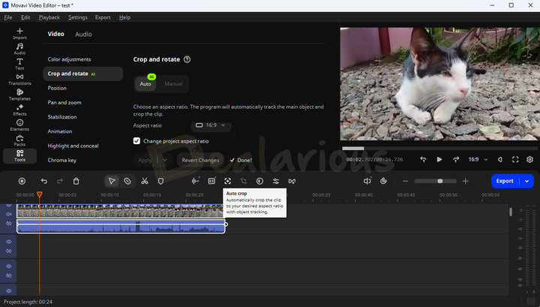Viewport: 540px width, 307px height.
Task: Toggle link on the third track
Action: (9, 275)
